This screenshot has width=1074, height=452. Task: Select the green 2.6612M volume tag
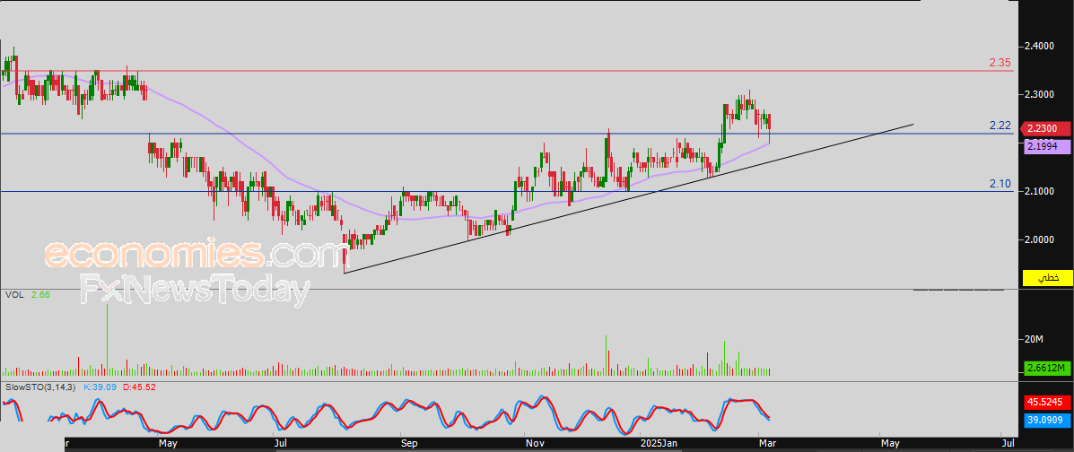[x=1047, y=369]
